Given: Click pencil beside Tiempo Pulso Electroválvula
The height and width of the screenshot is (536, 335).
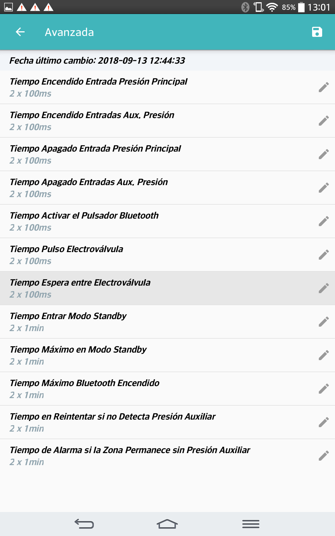Looking at the screenshot, I should 324,255.
